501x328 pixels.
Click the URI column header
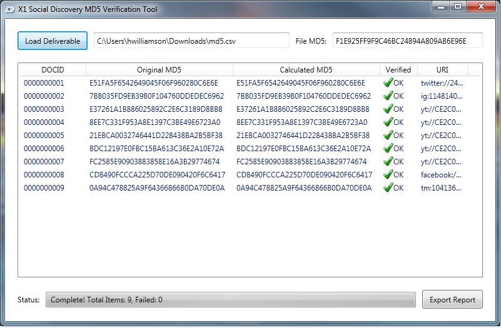[x=442, y=70]
